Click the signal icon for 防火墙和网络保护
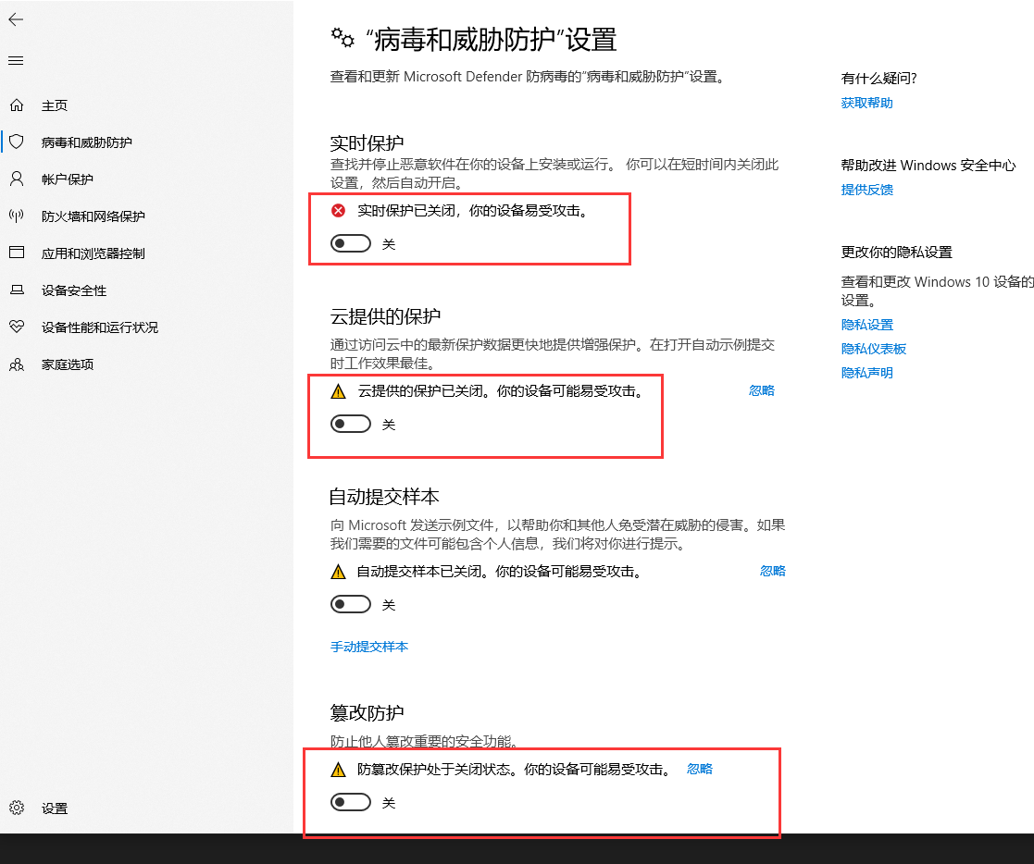This screenshot has height=864, width=1034. (x=17, y=216)
